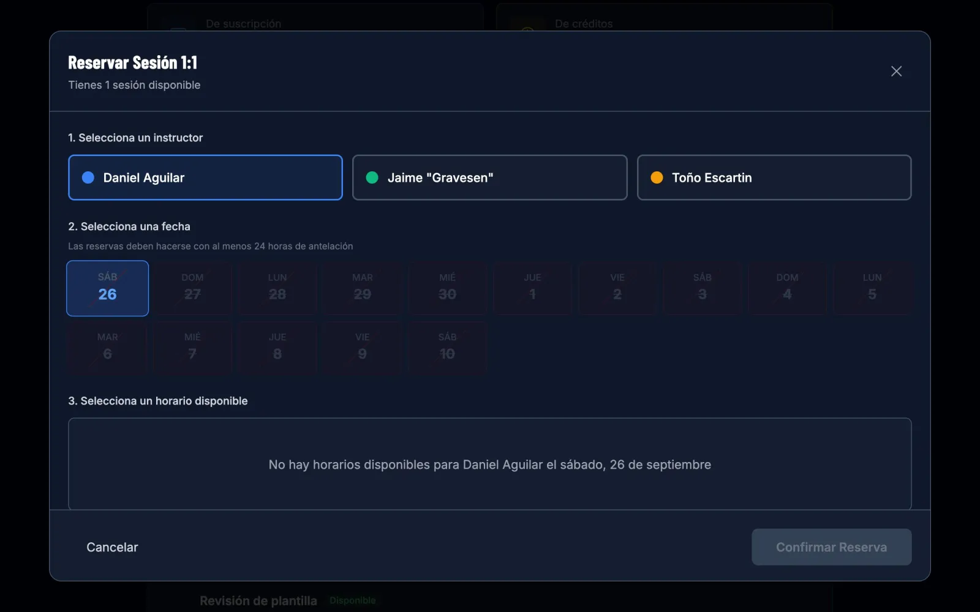The width and height of the screenshot is (980, 612).
Task: Click the 'Tienes 1 sesión disponible' text
Action: tap(134, 85)
